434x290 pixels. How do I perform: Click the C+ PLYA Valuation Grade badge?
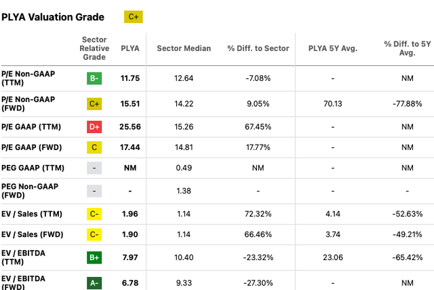pos(134,17)
